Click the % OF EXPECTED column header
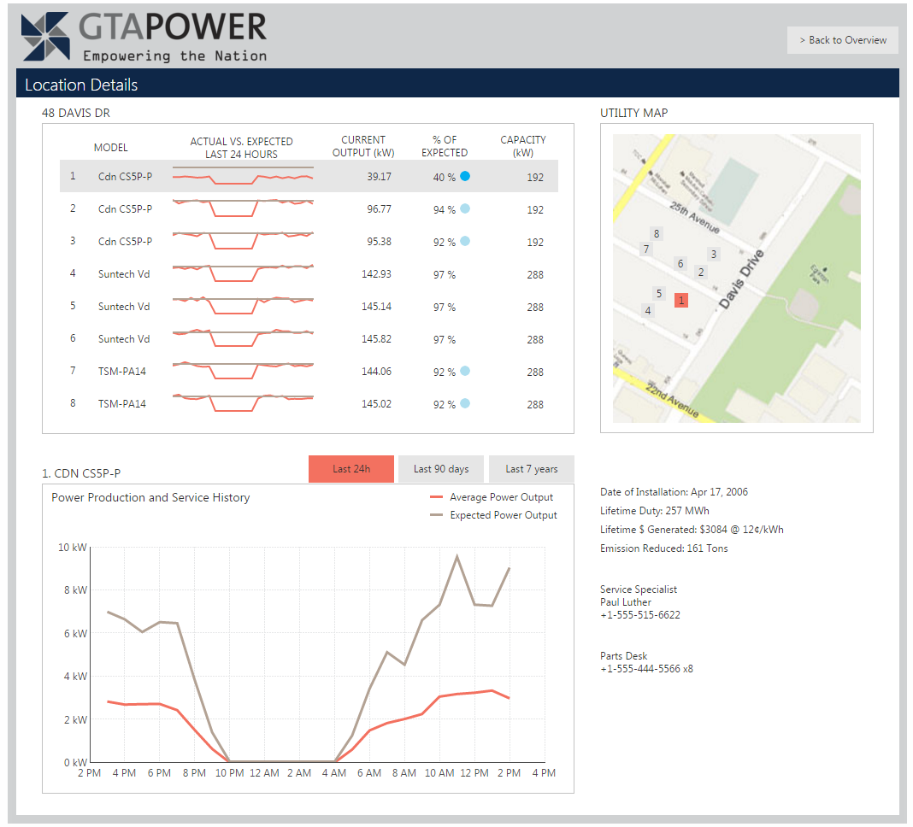Image resolution: width=913 pixels, height=827 pixels. [x=445, y=147]
